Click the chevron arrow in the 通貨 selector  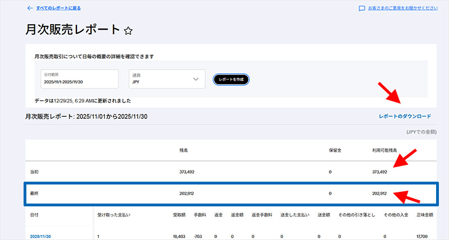196,79
